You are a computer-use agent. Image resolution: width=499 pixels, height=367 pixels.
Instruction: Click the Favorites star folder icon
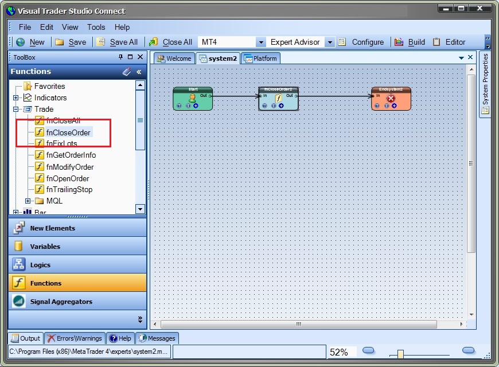click(x=28, y=86)
